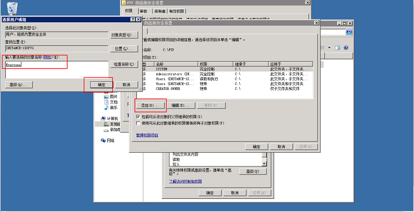Select the CREATOR OWNER permission entry
The width and height of the screenshot is (414, 212).
pos(225,89)
